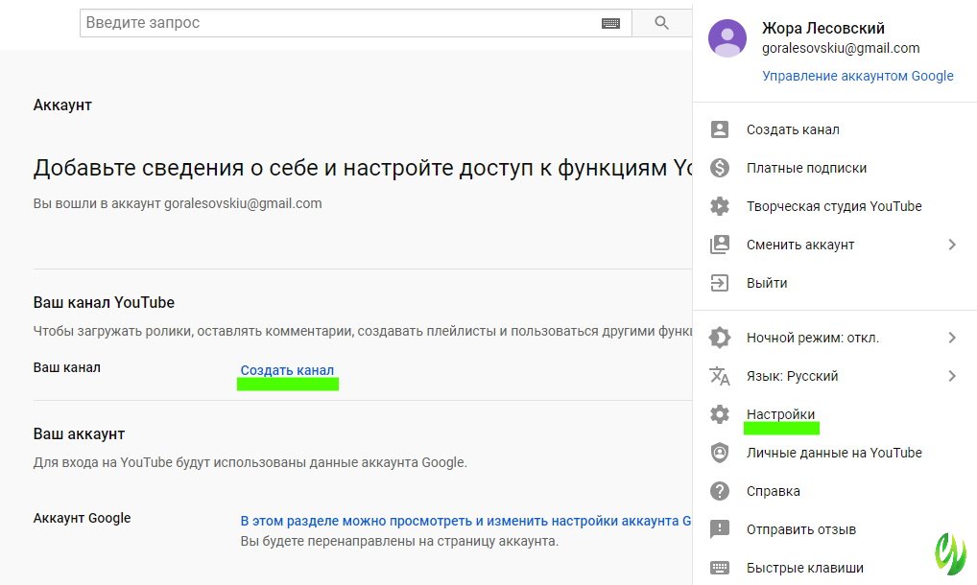The image size is (977, 585).
Task: Click the goralesovskiu@gmail.com email under account name
Action: (x=841, y=48)
